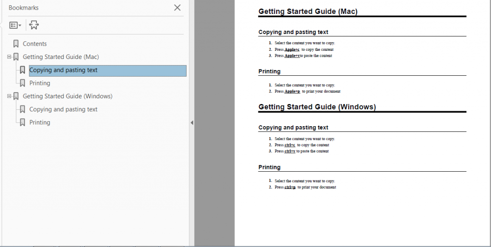Image resolution: width=491 pixels, height=247 pixels.
Task: Click bookmark icon for Printing under Mac guide
Action: click(x=23, y=83)
